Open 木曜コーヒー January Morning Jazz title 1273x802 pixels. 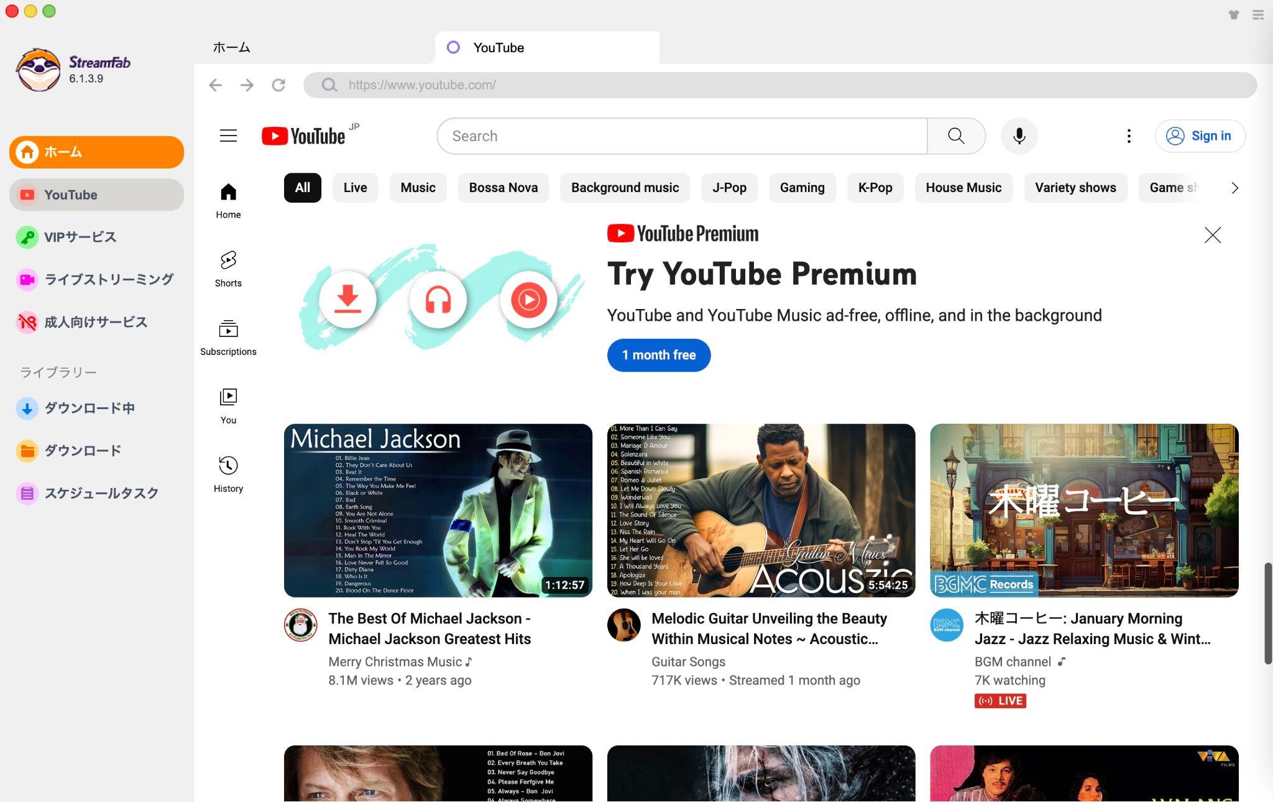click(1092, 629)
